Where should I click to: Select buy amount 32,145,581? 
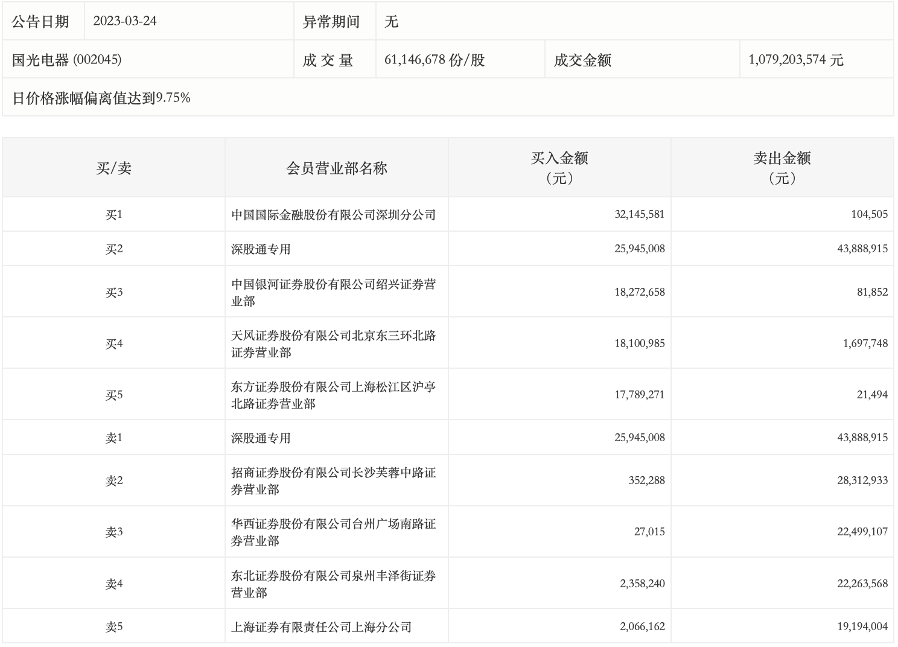coord(640,214)
